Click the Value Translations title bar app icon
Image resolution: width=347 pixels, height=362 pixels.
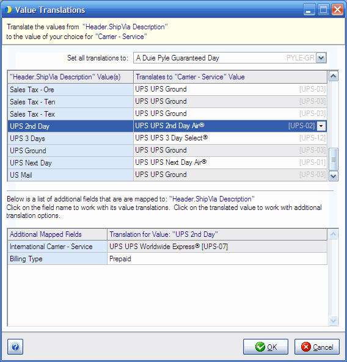tap(9, 10)
